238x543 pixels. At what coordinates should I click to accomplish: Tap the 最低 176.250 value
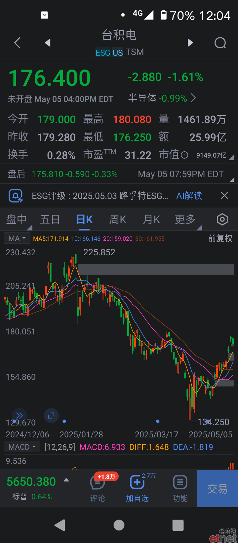(x=132, y=137)
